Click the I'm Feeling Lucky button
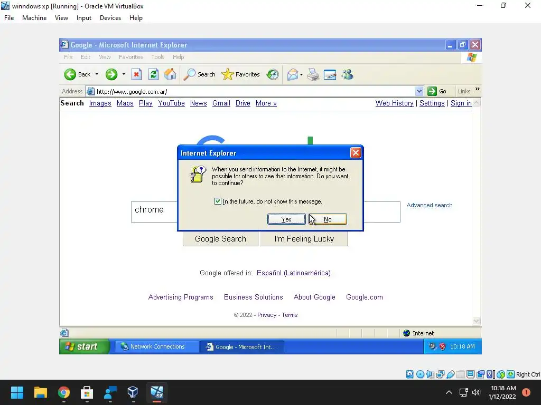Viewport: 541px width, 405px height. coord(304,239)
